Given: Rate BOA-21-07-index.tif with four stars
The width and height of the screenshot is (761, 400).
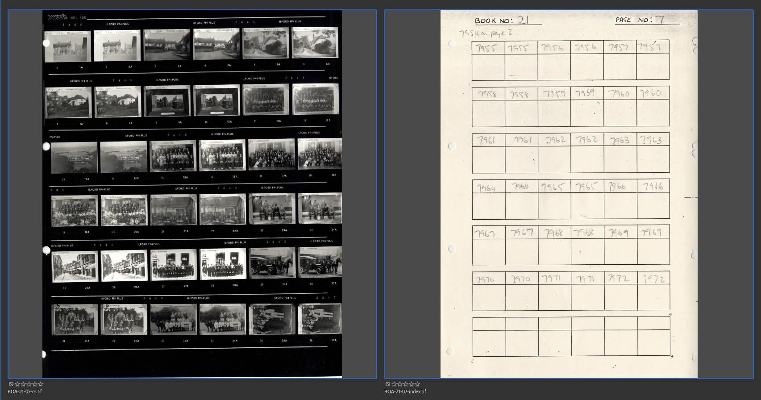Looking at the screenshot, I should 412,384.
